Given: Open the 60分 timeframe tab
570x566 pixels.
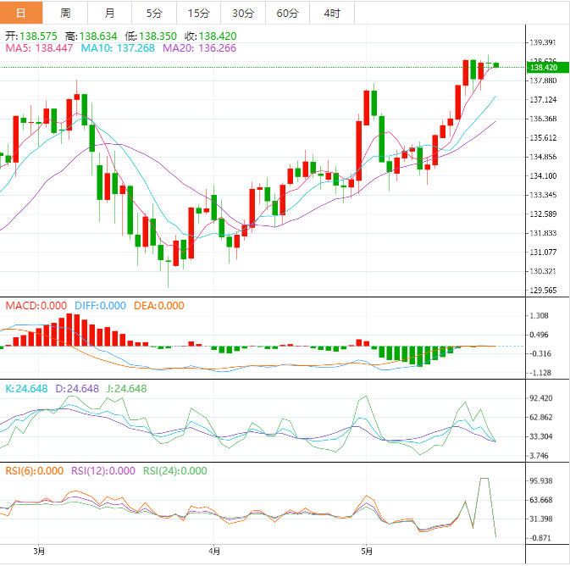Looking at the screenshot, I should 287,13.
